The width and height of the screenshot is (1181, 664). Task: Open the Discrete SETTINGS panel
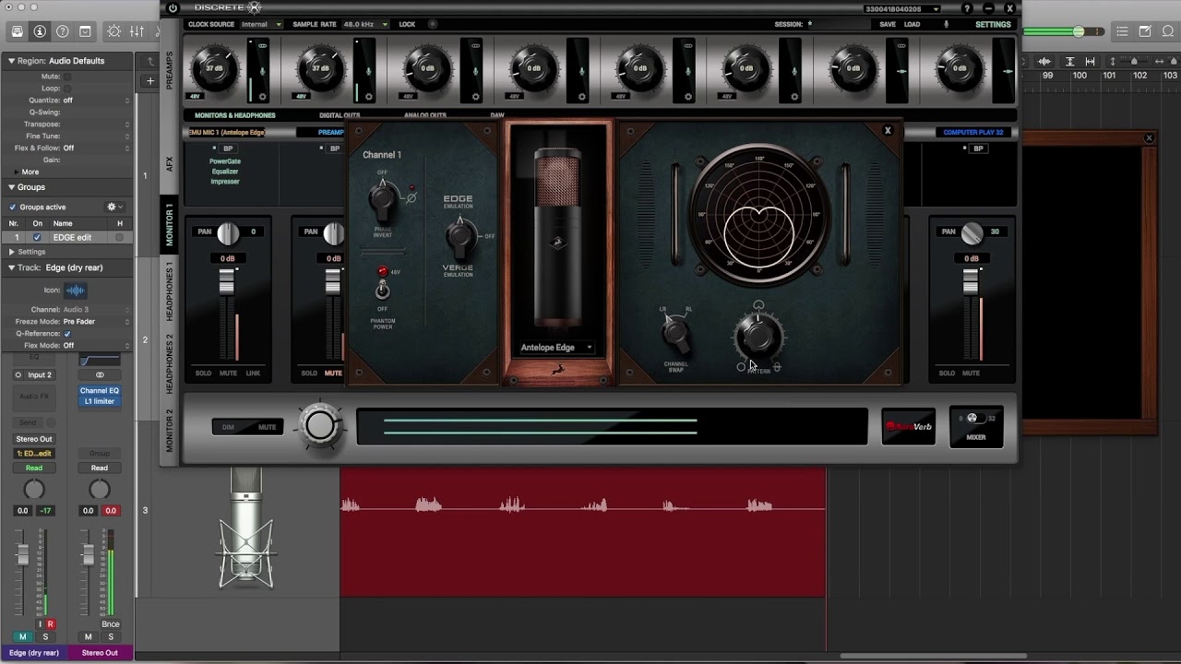993,24
